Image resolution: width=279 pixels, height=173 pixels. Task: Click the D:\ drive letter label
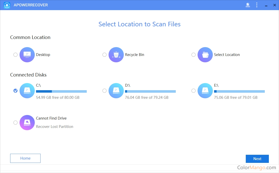pos(128,85)
